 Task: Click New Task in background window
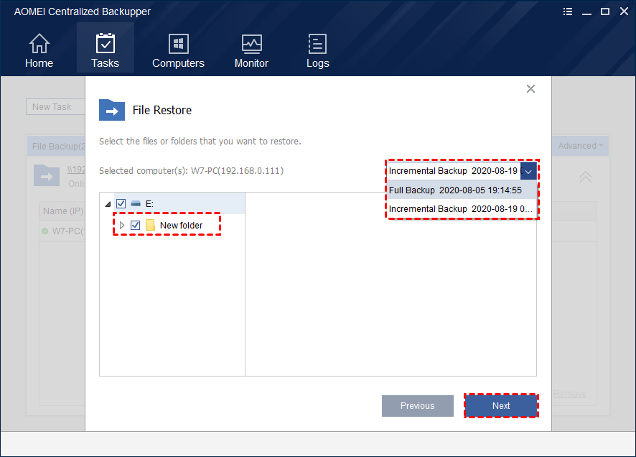coord(55,107)
